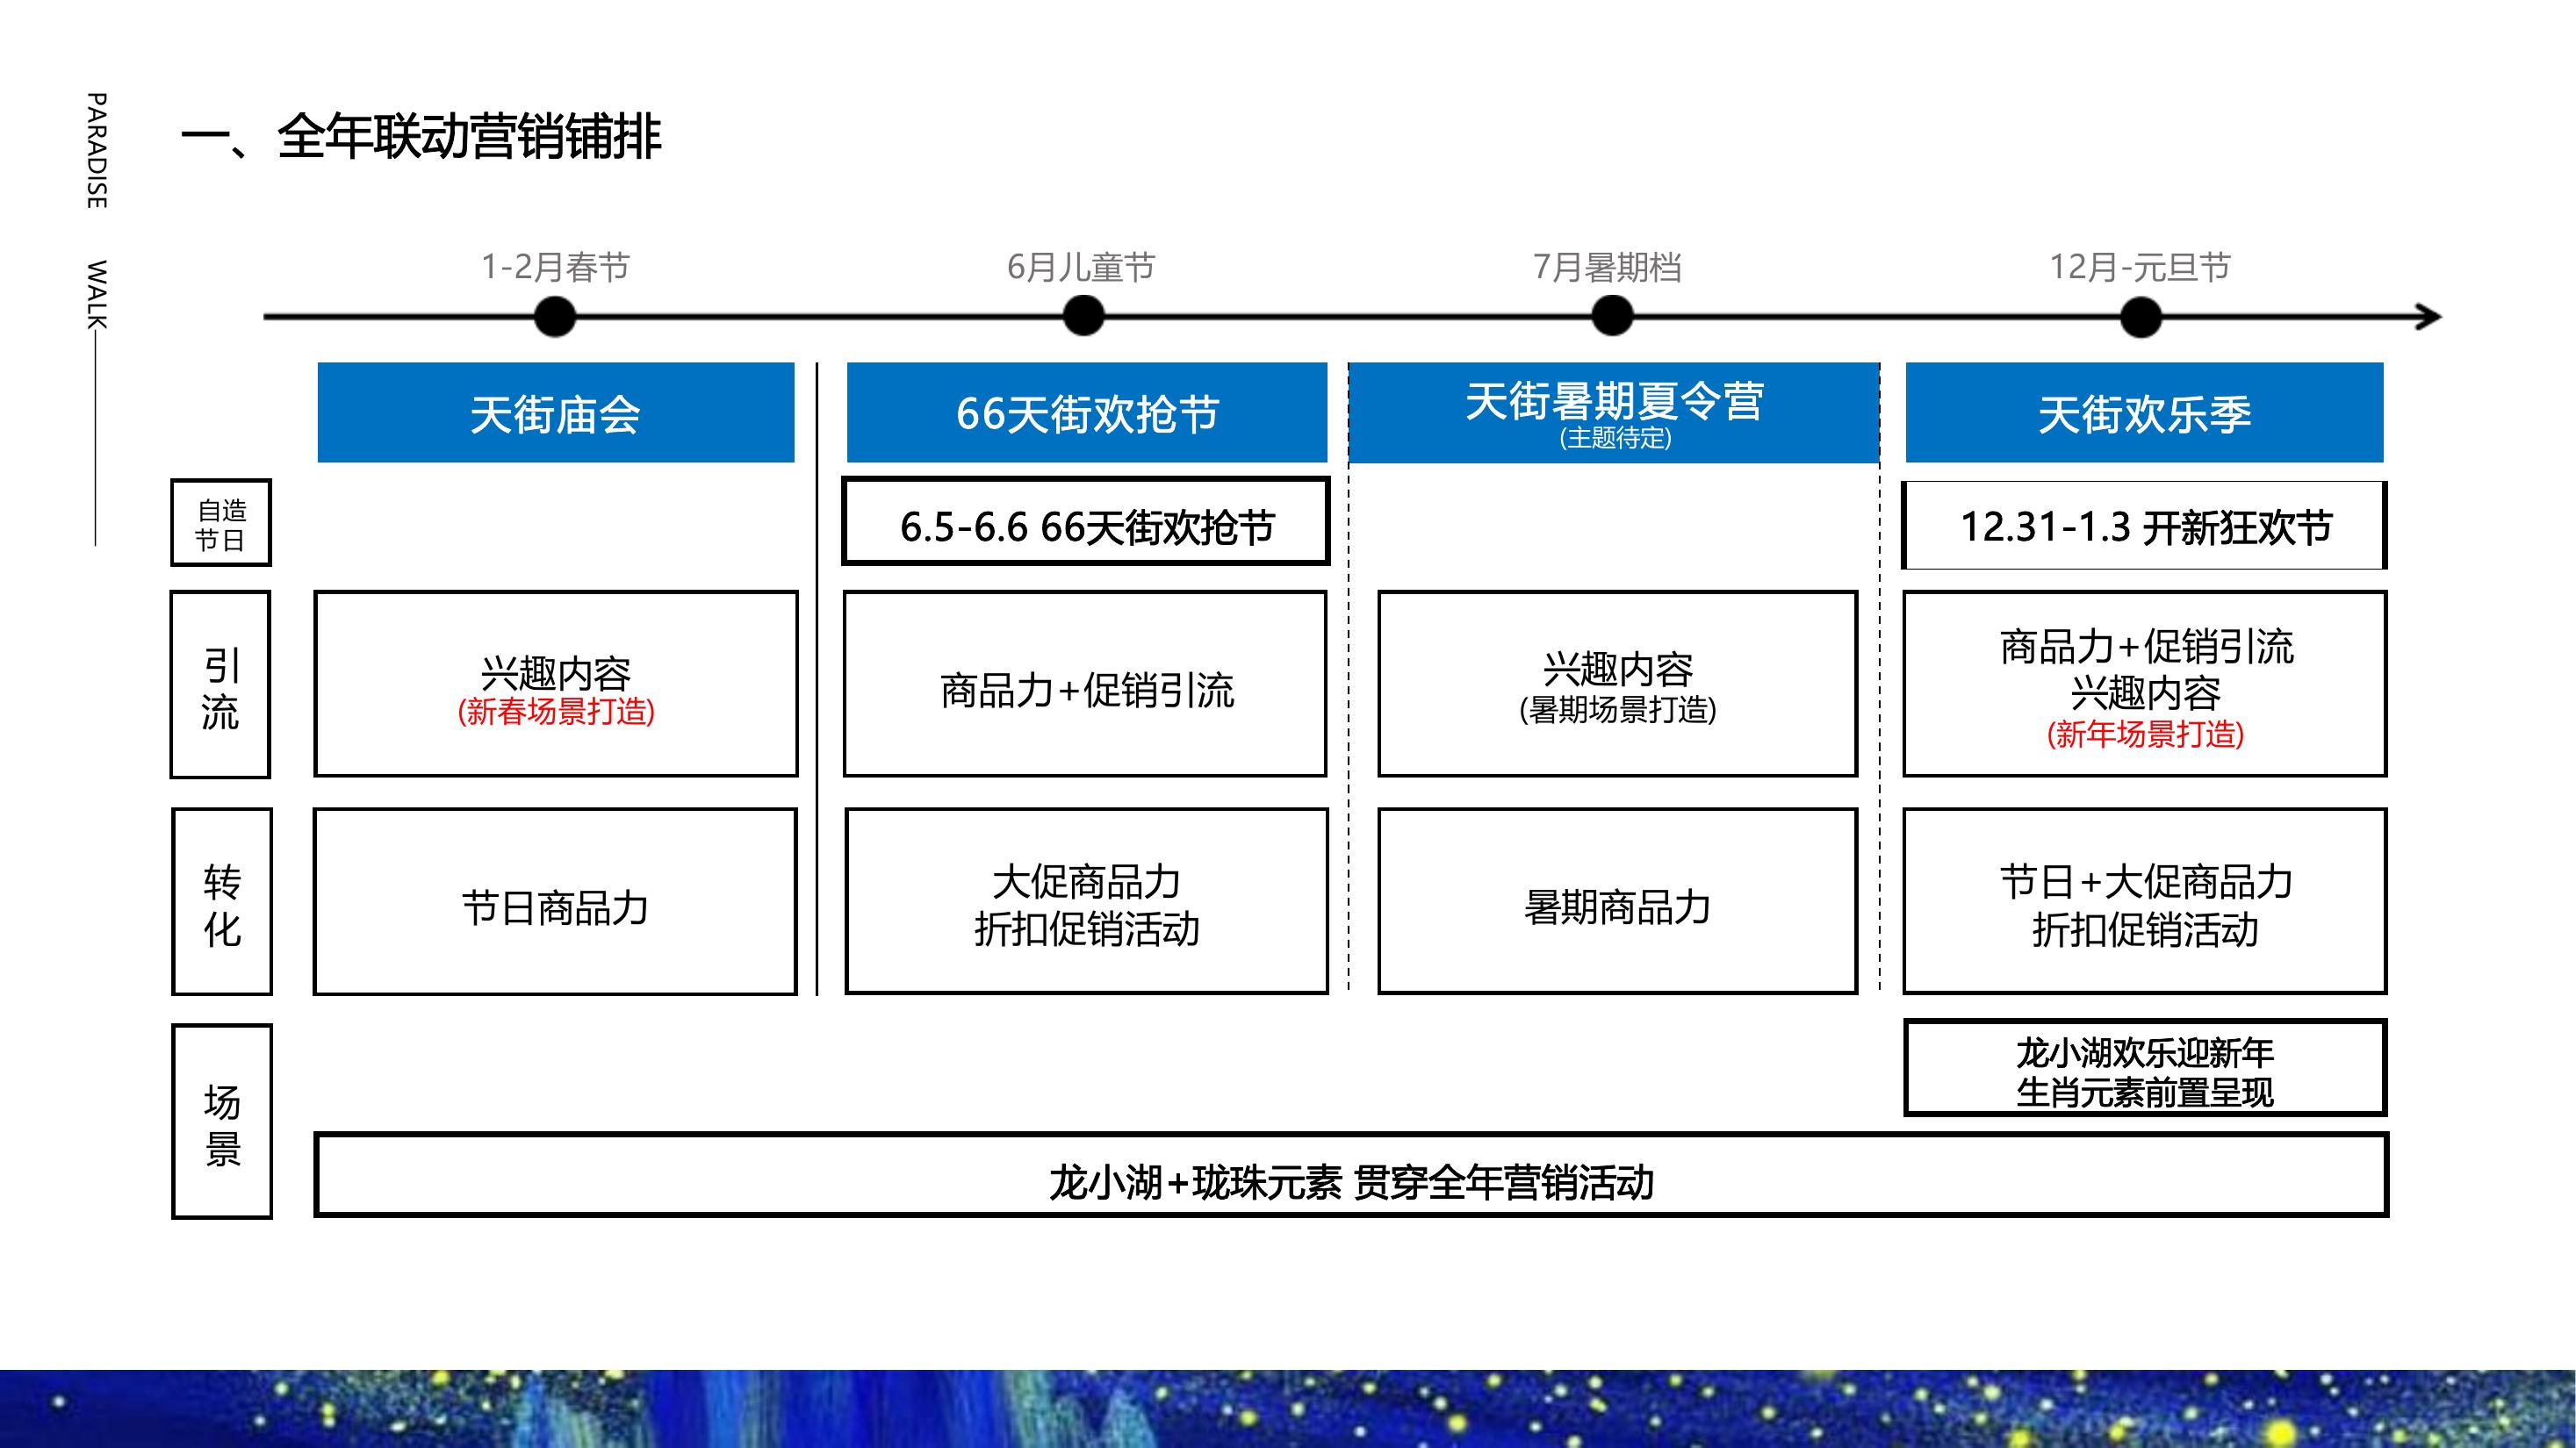Click the timeline dot under 7月暑期档
Viewport: 2576px width, 1448px height.
click(1612, 317)
